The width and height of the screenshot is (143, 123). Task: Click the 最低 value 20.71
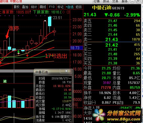click(x=106, y=78)
